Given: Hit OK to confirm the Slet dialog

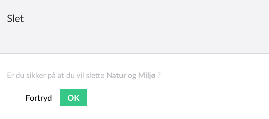Looking at the screenshot, I should [x=73, y=98].
